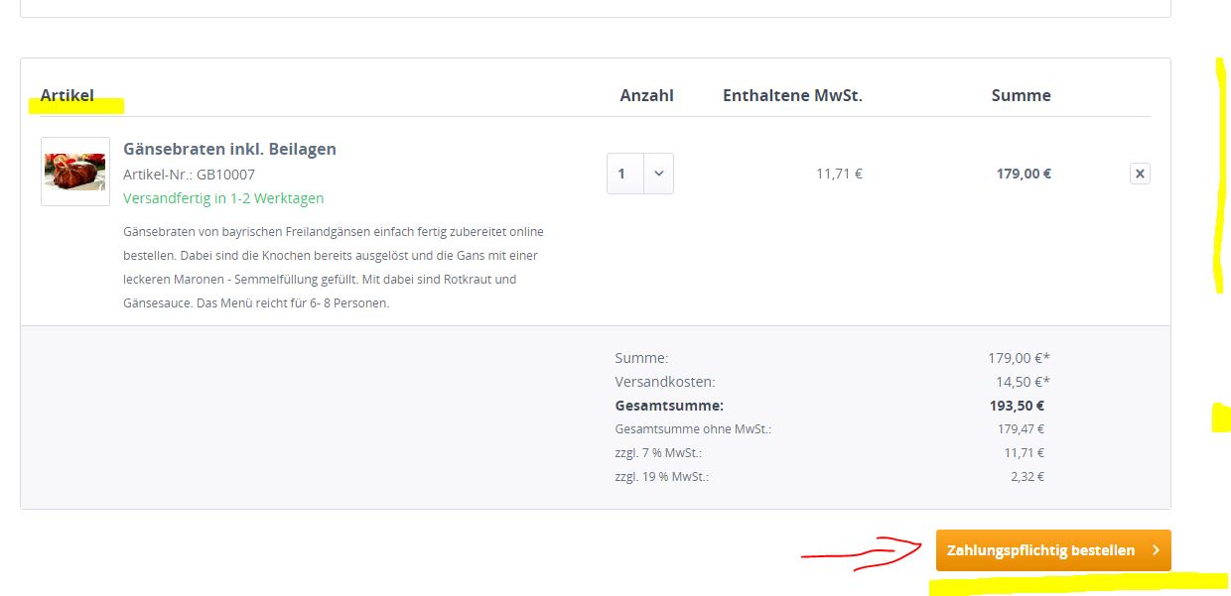Click the Summe column header

click(x=1021, y=95)
